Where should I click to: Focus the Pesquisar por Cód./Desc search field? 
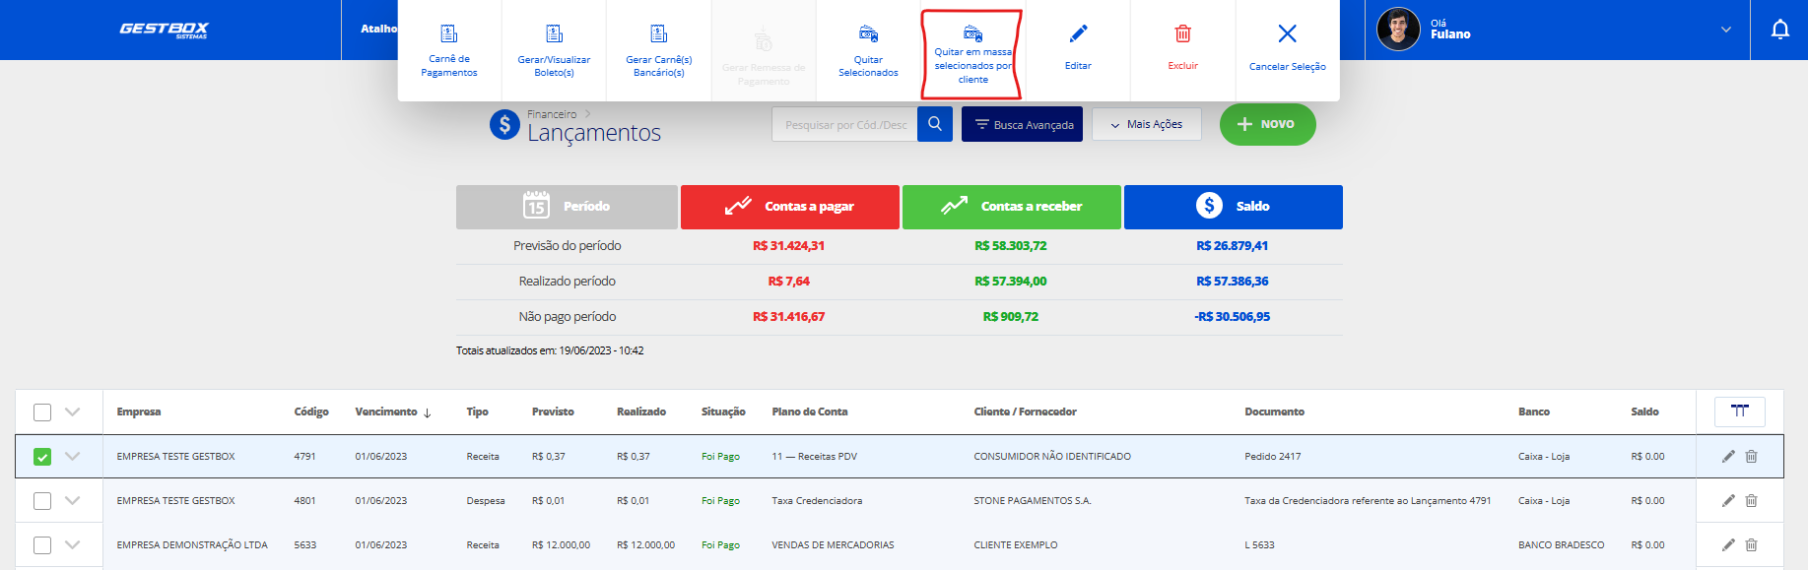click(x=844, y=125)
